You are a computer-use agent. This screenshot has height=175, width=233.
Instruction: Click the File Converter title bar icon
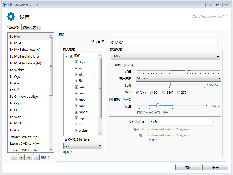coord(4,4)
